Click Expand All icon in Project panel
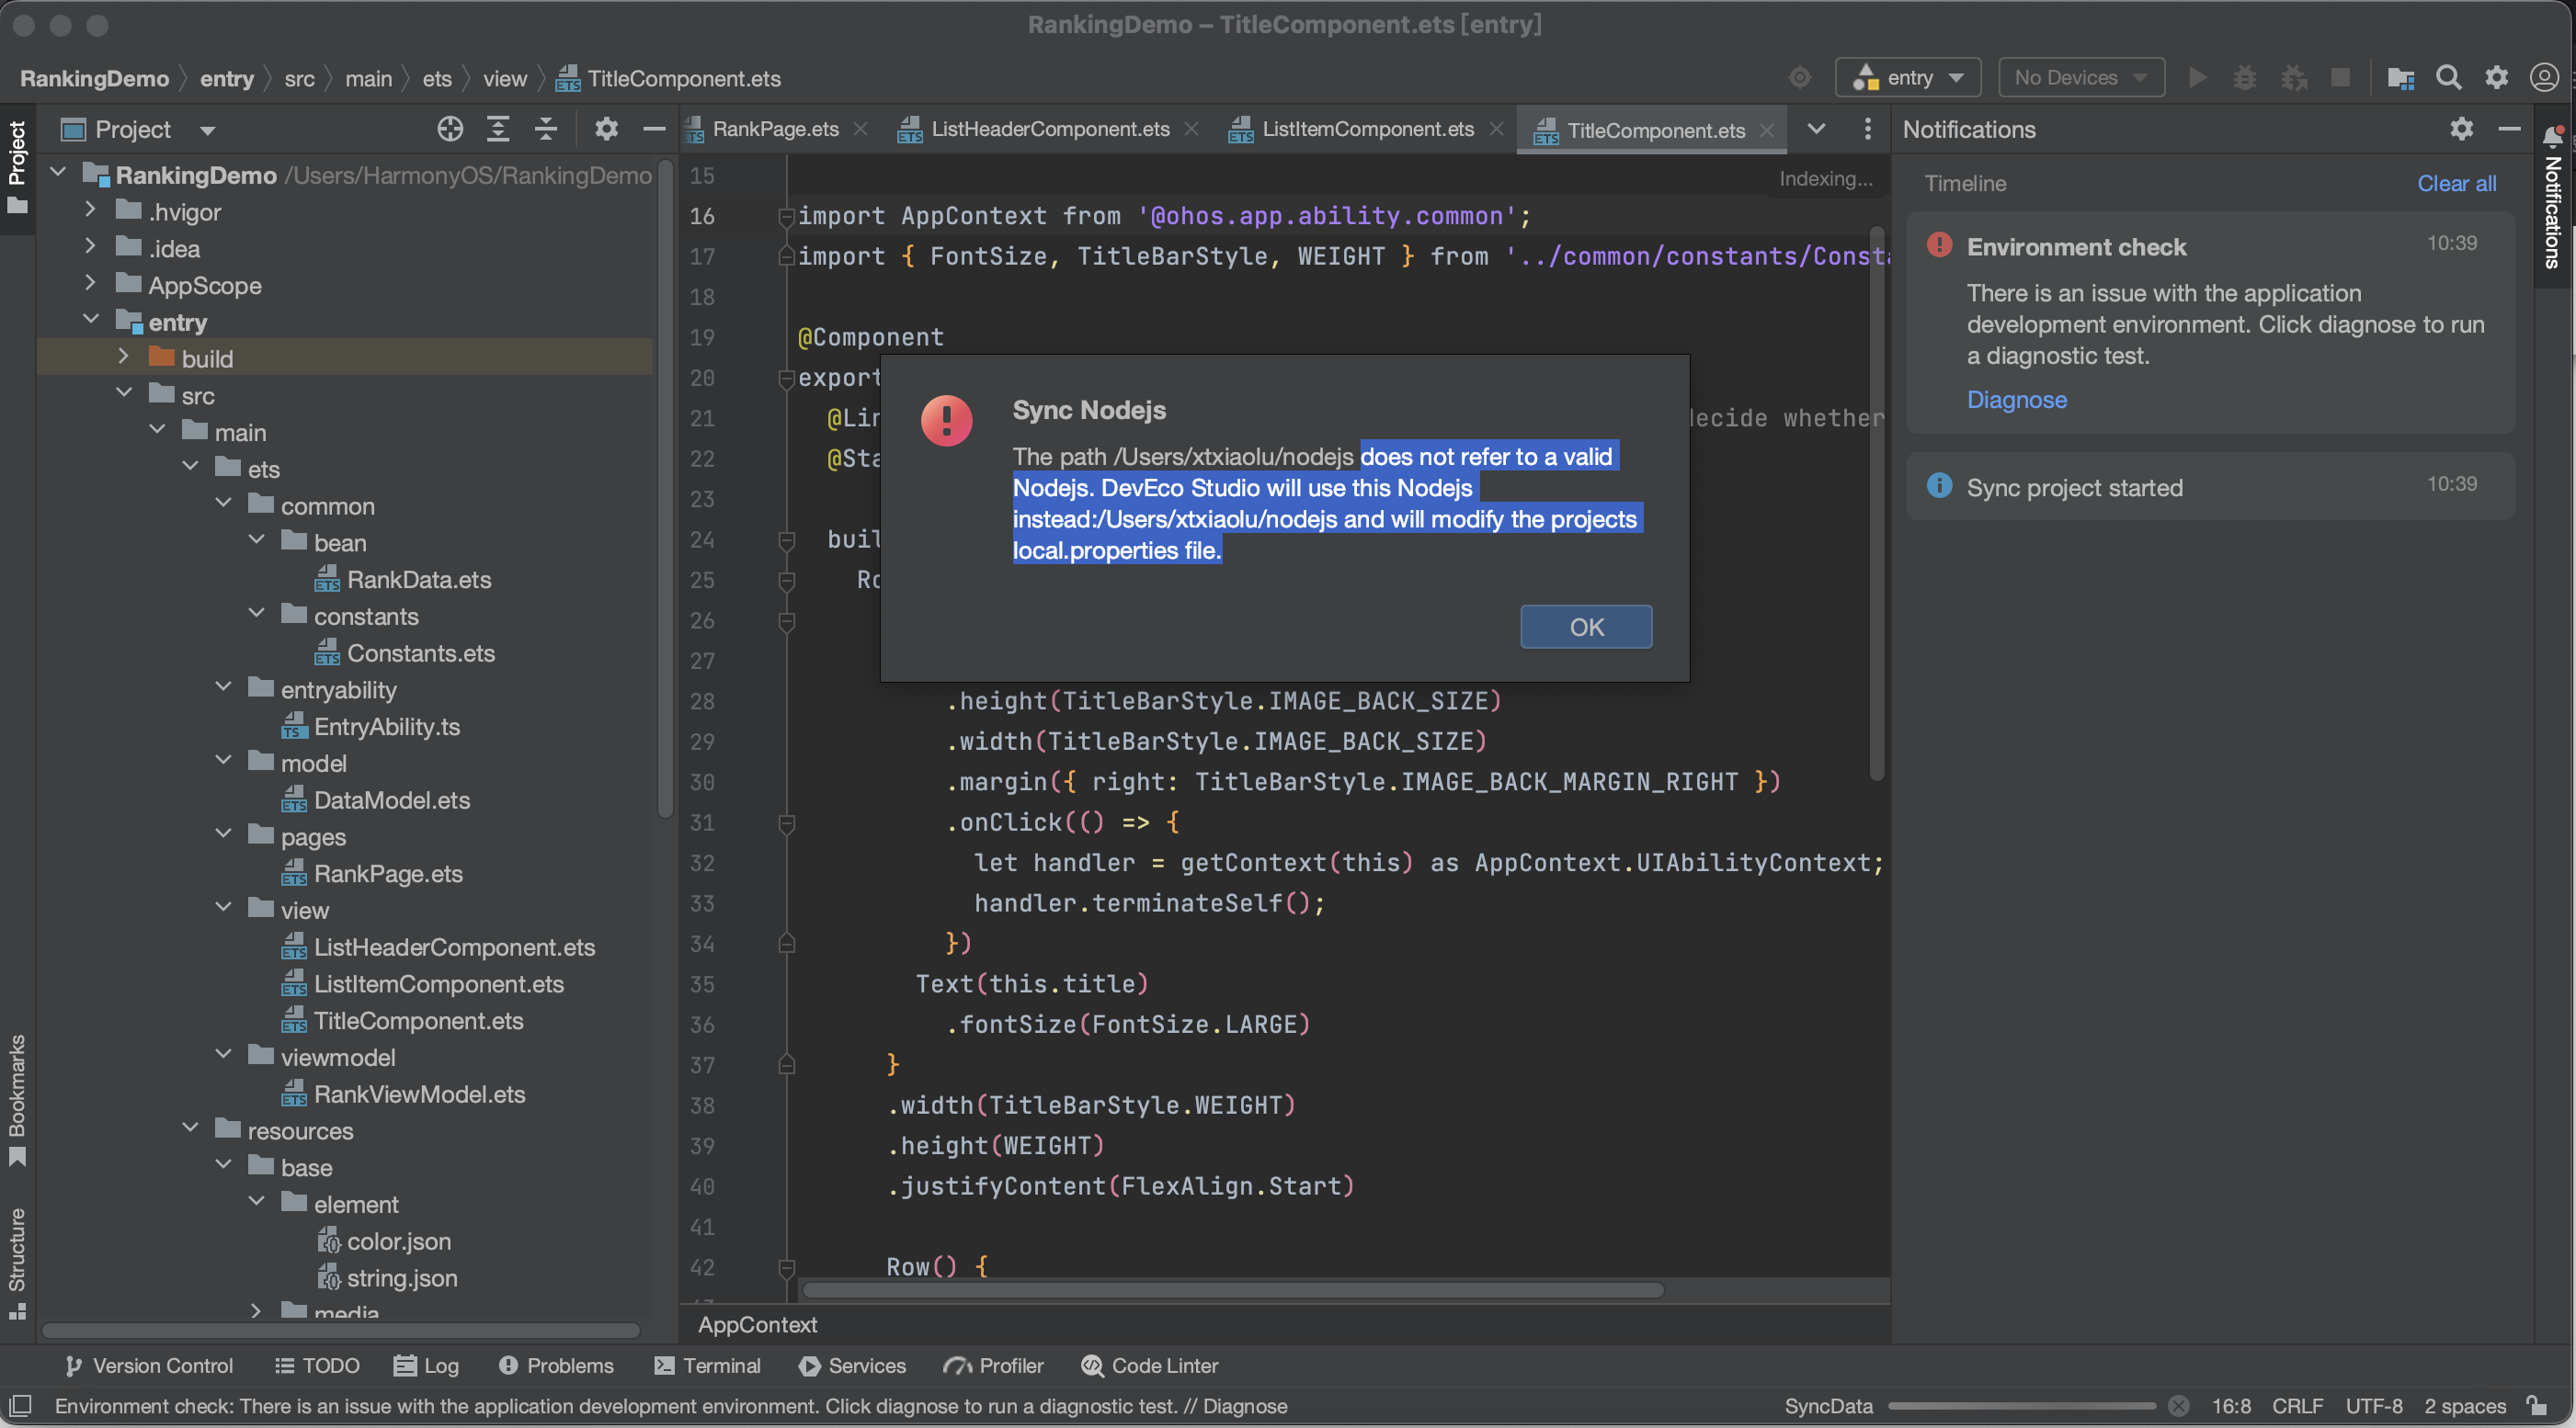The height and width of the screenshot is (1428, 2576). tap(498, 129)
